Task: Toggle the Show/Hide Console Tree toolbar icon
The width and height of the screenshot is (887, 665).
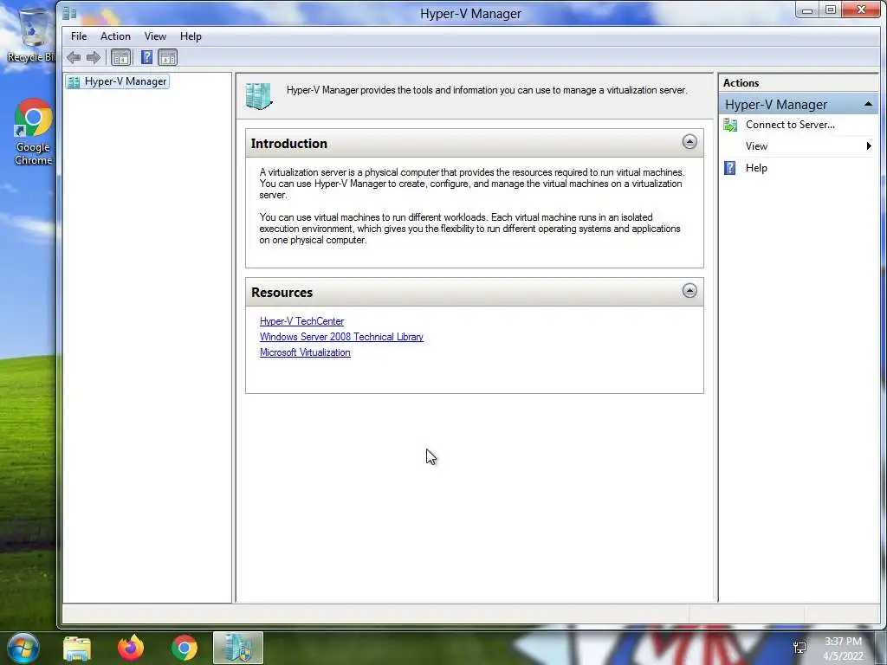Action: pos(120,57)
